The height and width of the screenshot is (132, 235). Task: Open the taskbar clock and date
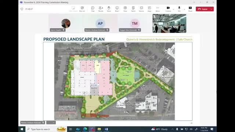[x=204, y=129]
